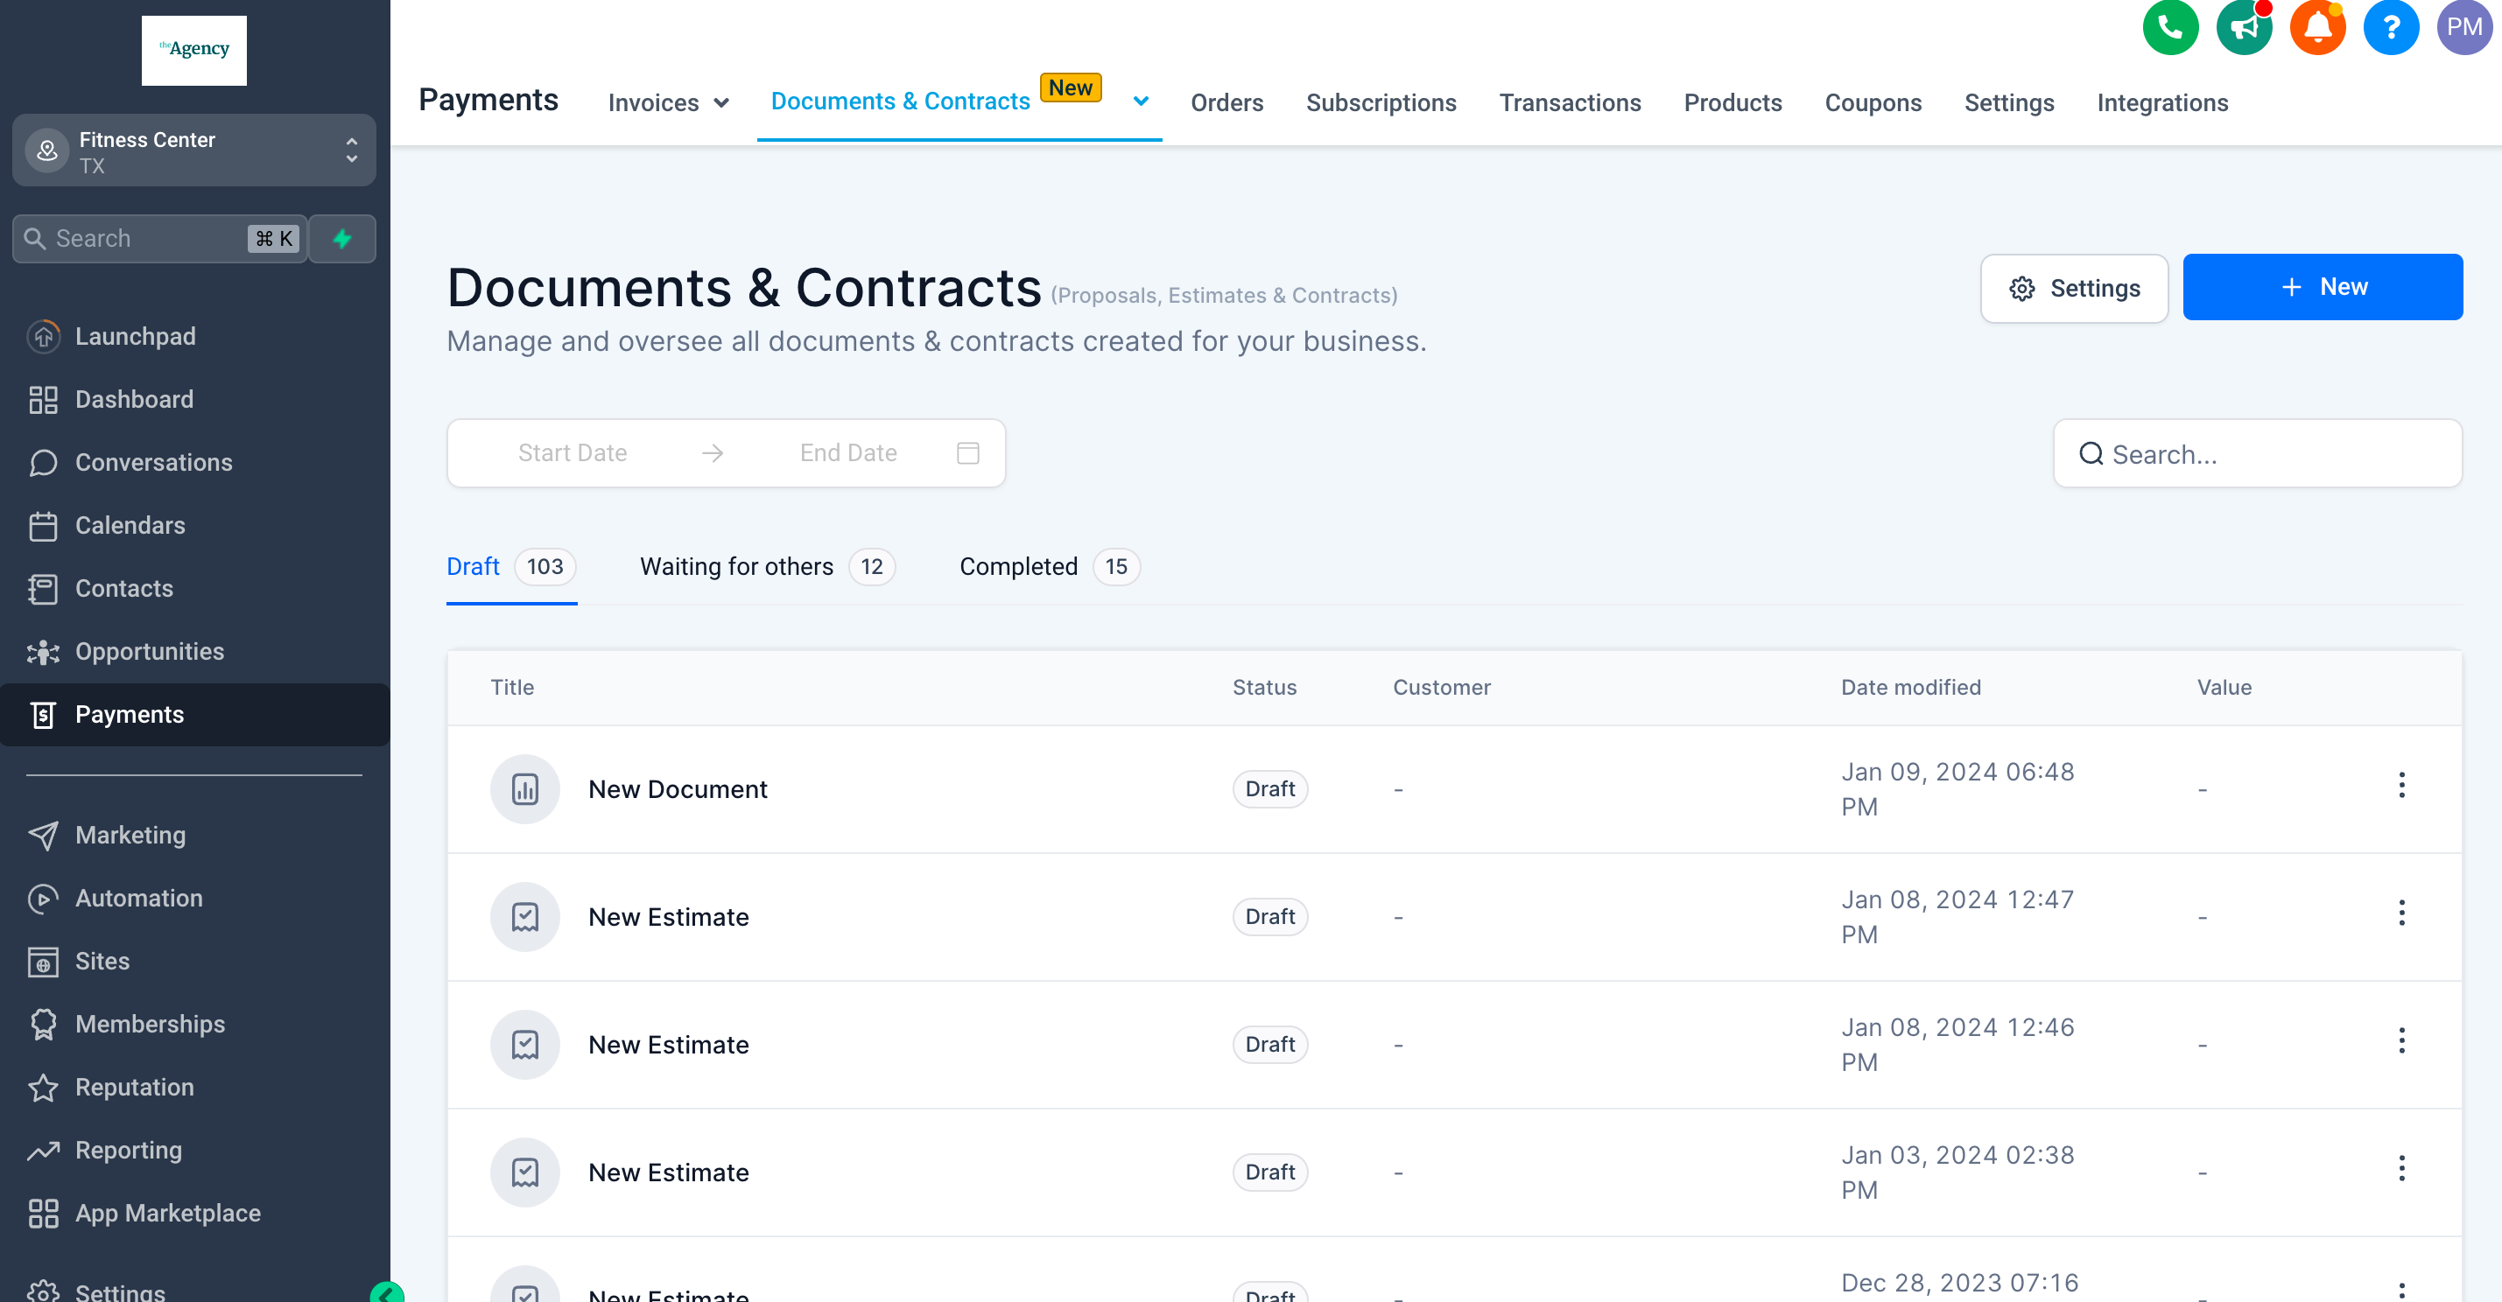
Task: Click the documents Search field
Action: tap(2256, 453)
